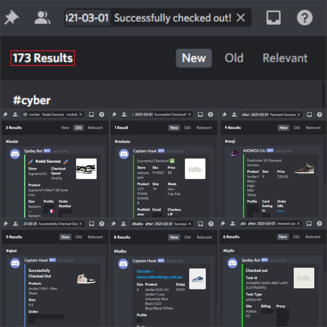This screenshot has height=327, width=327.
Task: Show member list in the mekaio panel
Action: tap(124, 114)
